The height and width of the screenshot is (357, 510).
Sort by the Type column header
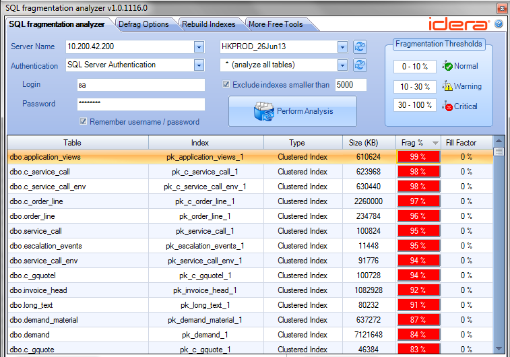click(x=302, y=143)
